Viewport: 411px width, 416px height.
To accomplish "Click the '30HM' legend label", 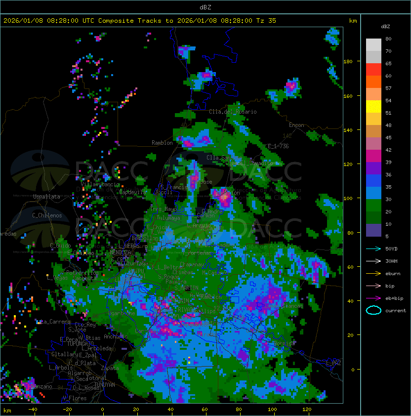I will pos(391,261).
